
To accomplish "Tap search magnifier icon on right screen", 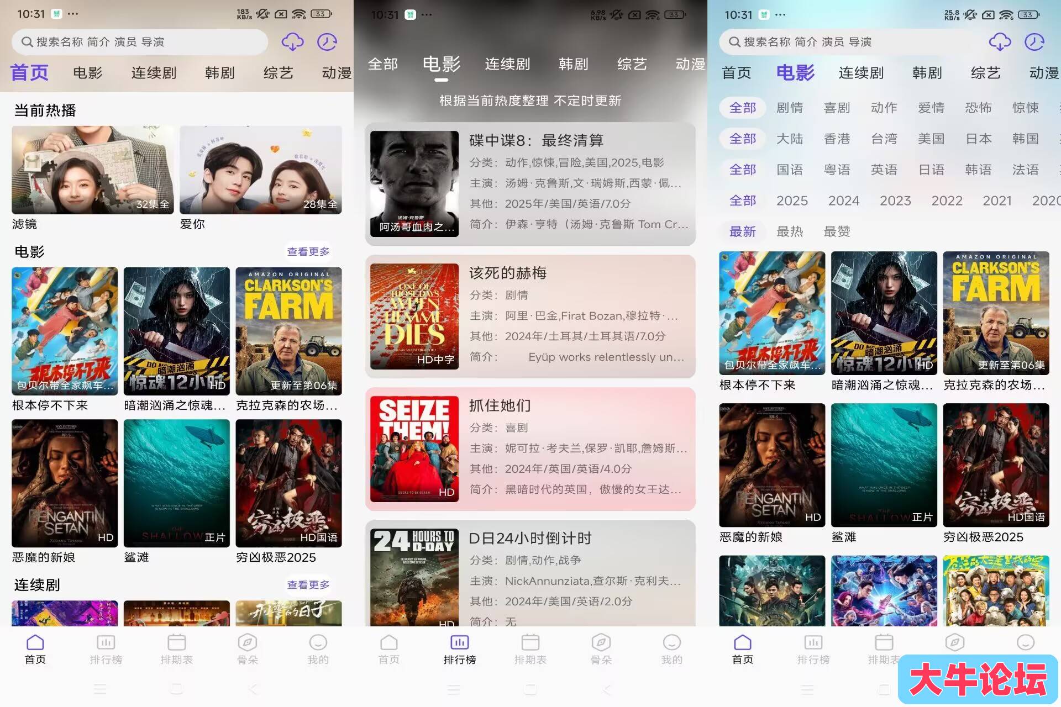I will 734,42.
